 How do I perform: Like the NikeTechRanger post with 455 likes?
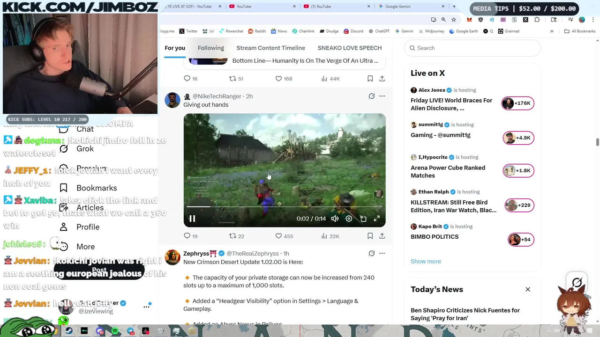[x=284, y=236]
